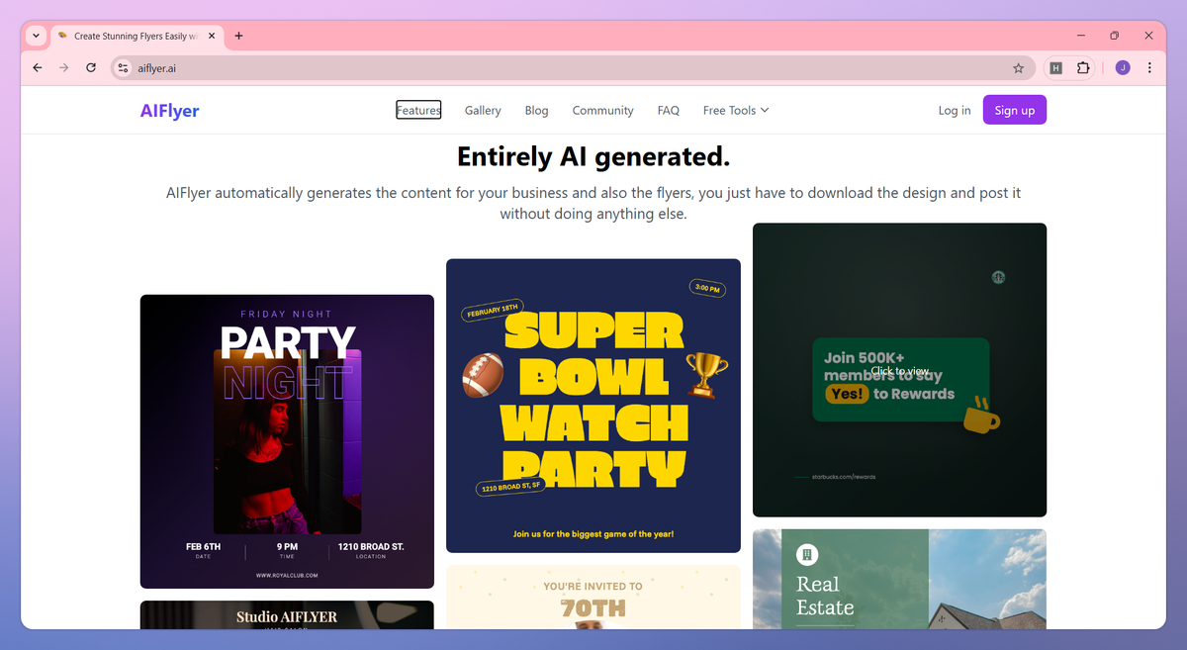Click the Log in link
This screenshot has height=650, width=1187.
(x=955, y=111)
